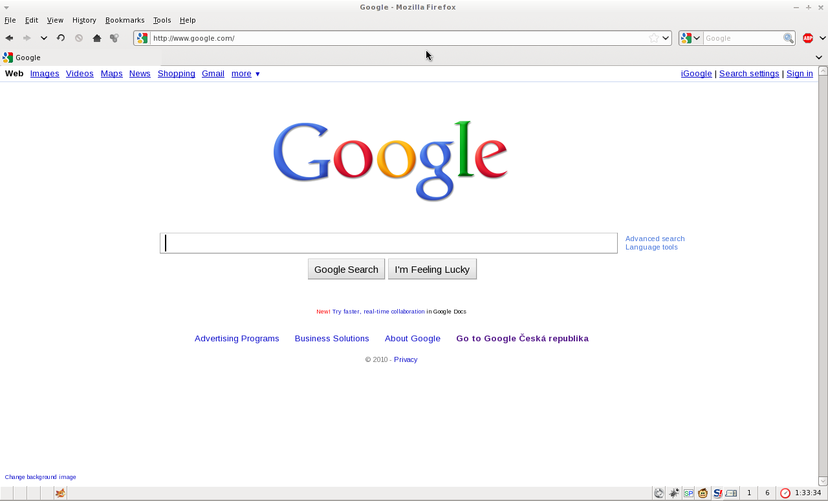Click the I'm Feeling Lucky button

(432, 269)
